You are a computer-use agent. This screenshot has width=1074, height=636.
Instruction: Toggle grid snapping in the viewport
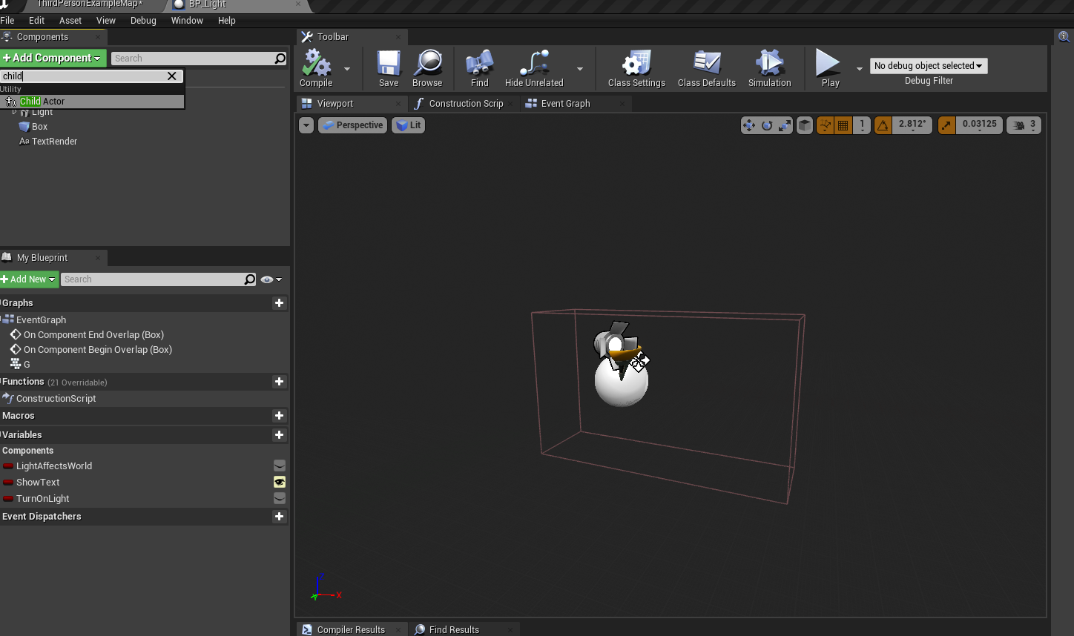[843, 126]
